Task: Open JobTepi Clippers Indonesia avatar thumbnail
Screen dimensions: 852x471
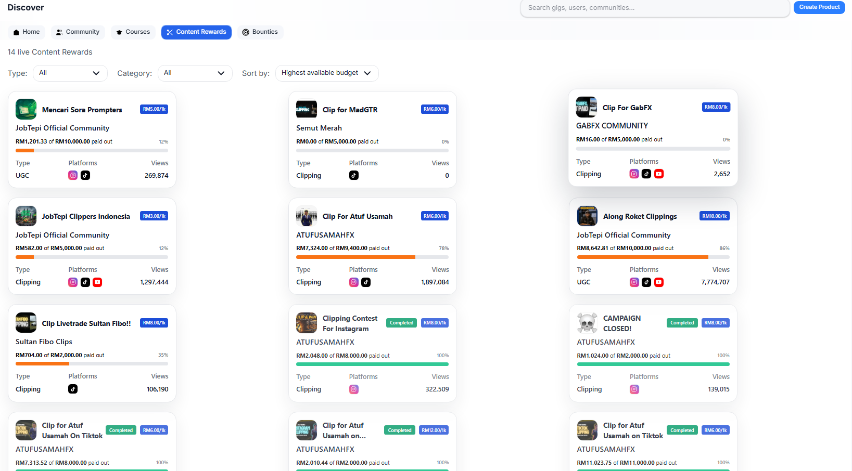Action: [26, 216]
